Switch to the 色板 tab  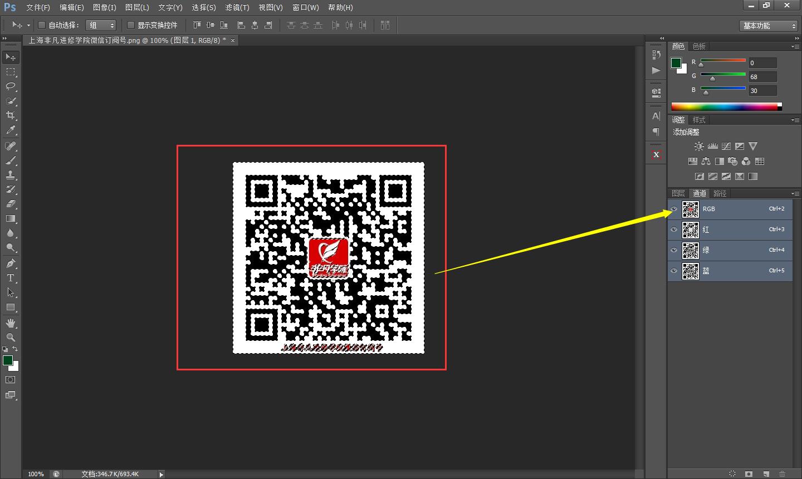[x=699, y=46]
